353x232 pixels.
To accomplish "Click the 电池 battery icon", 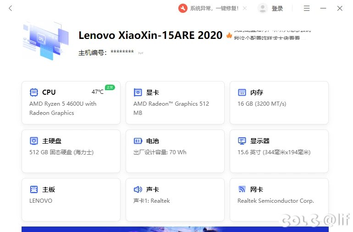I will pos(138,141).
